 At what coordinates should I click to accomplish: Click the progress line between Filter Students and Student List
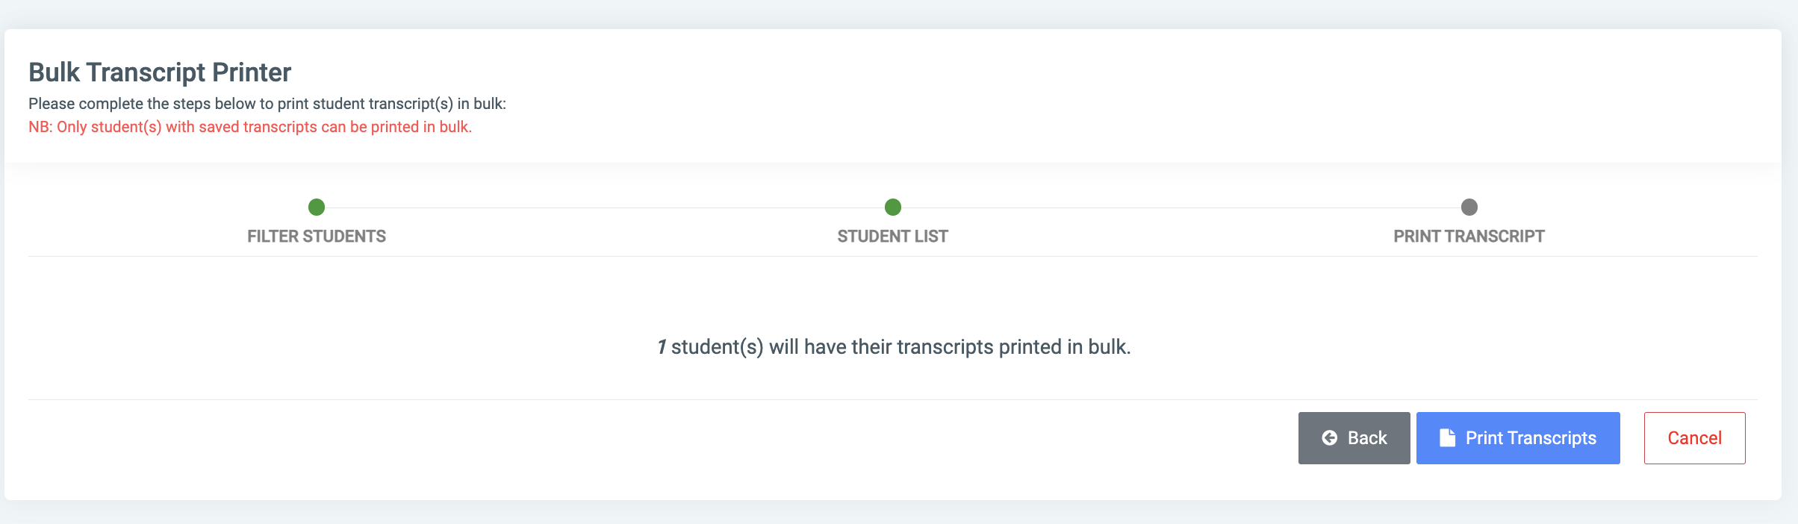[605, 208]
